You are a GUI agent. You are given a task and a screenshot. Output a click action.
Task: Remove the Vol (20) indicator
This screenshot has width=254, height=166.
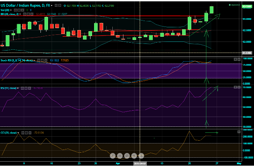point(22,9)
